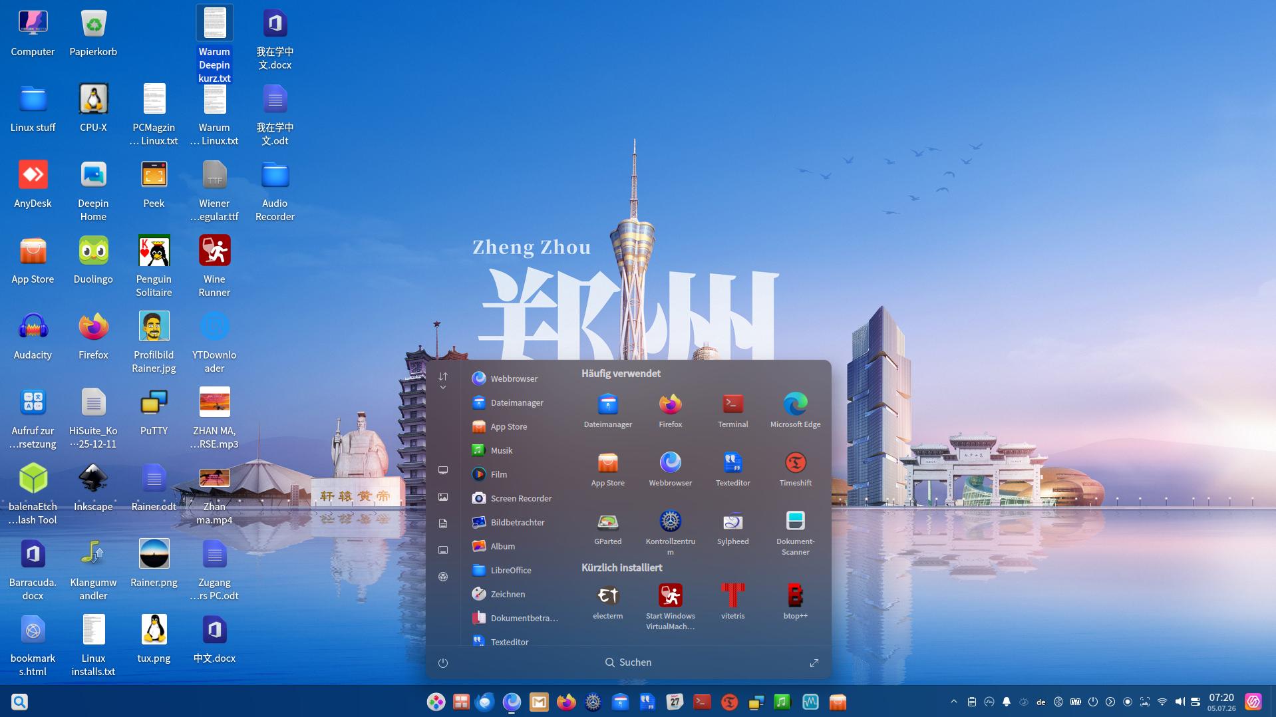Open the Wi-Fi network tray icon
Screen dimensions: 1276x717
point(1162,702)
